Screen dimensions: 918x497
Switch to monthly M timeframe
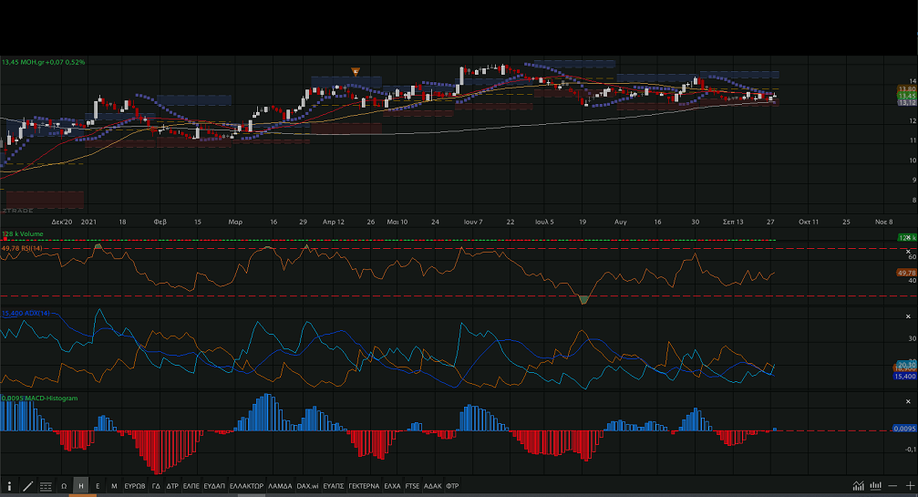(x=114, y=486)
